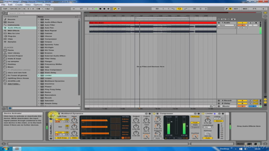269x151 pixels.
Task: Select Max for Live category
Action: point(13,34)
